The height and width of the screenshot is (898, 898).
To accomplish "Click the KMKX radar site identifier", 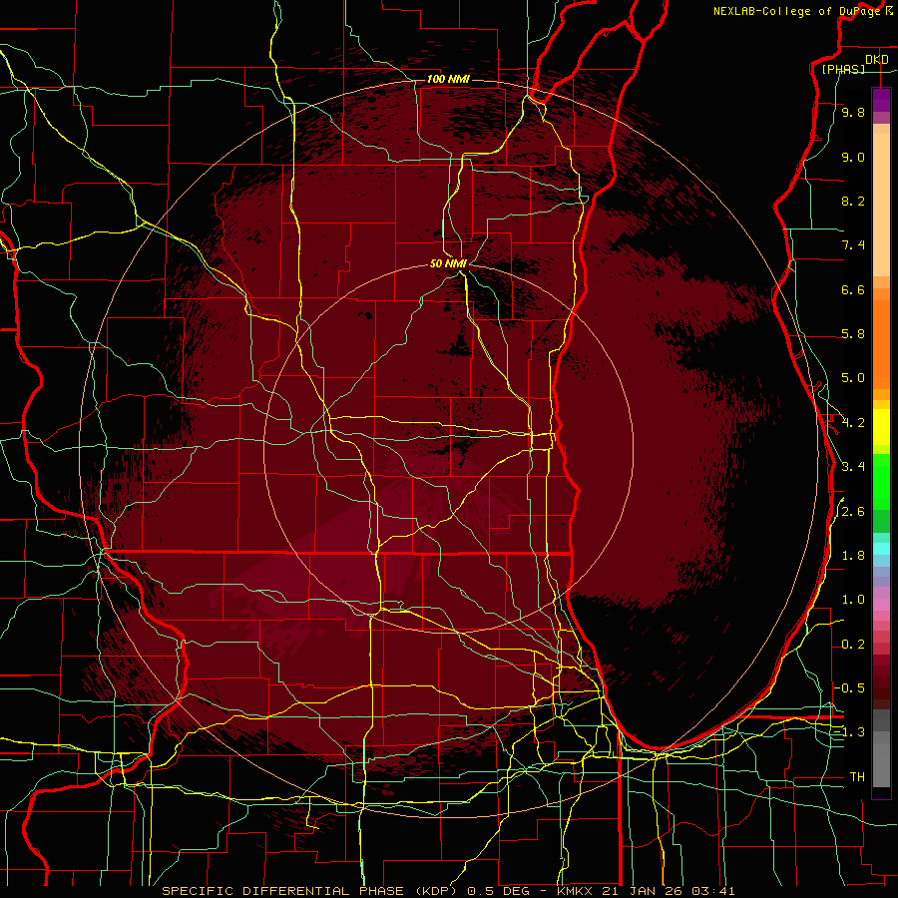I will point(575,891).
